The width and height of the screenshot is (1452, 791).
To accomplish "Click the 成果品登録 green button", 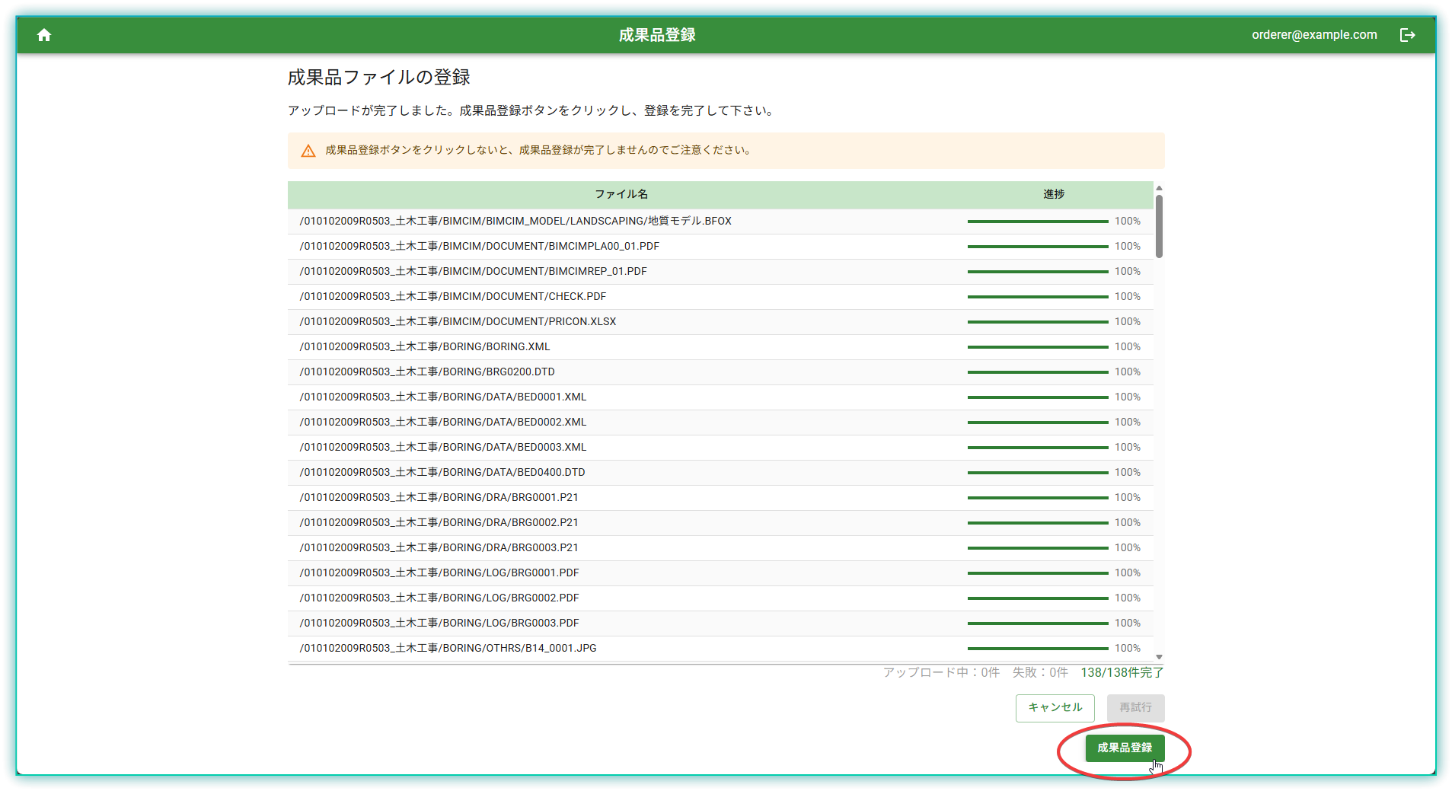I will 1125,748.
